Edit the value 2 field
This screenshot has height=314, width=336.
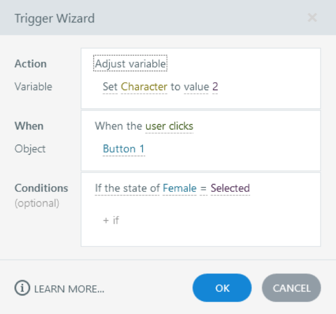pyautogui.click(x=215, y=87)
